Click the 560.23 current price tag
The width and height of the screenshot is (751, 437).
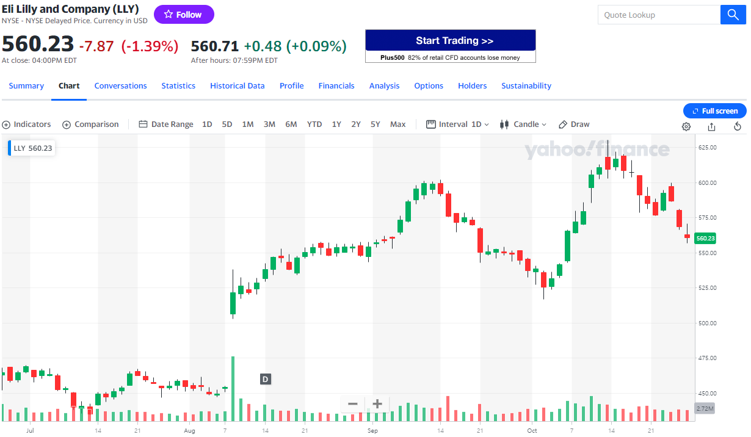point(705,238)
